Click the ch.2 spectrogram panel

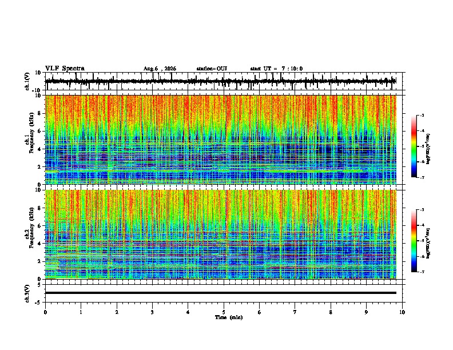click(221, 234)
